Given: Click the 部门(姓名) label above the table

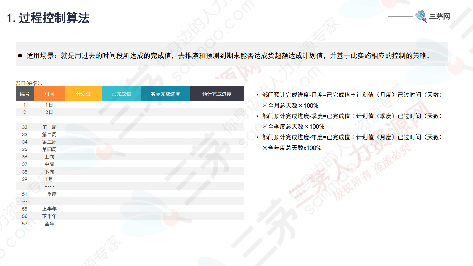Looking at the screenshot, I should [x=29, y=83].
